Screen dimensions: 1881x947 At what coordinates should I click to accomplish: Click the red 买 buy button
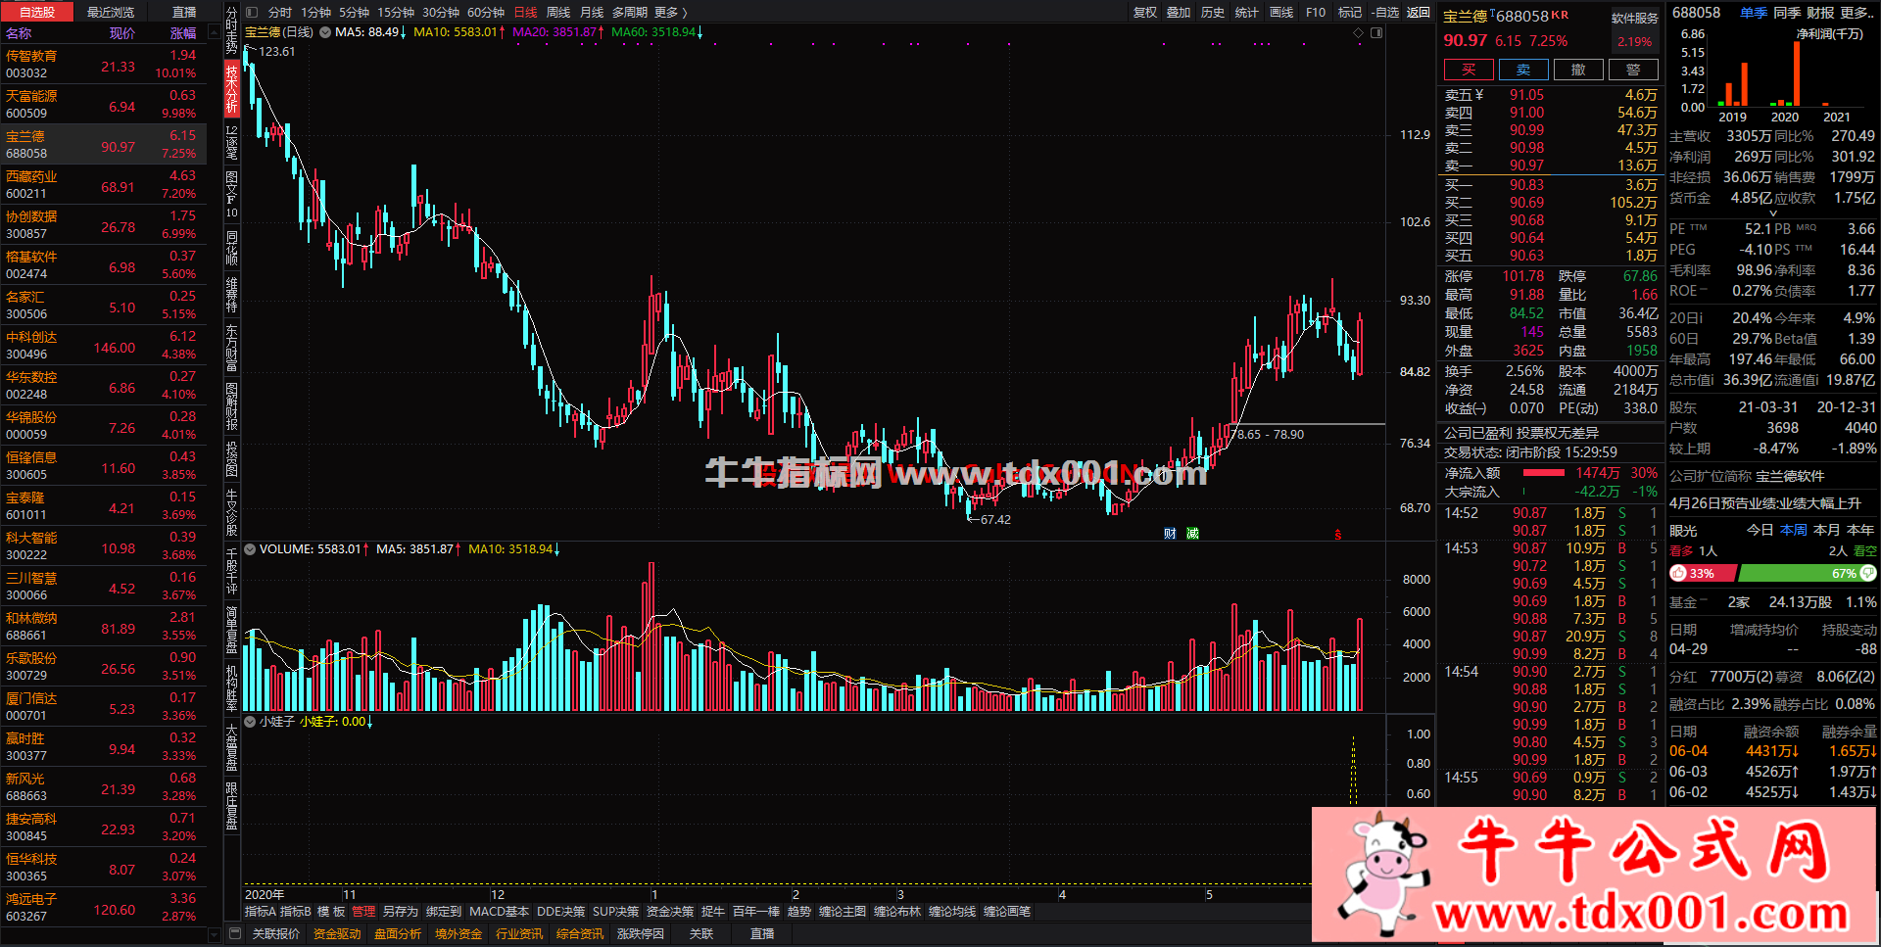click(x=1469, y=70)
